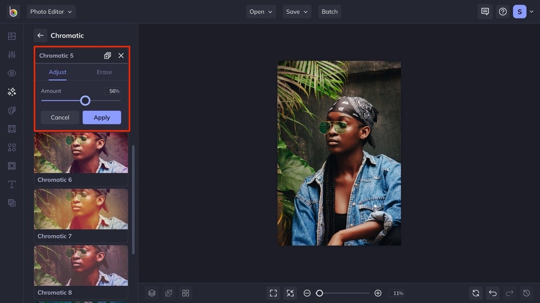Image resolution: width=540 pixels, height=303 pixels.
Task: Open the Text tool in sidebar
Action: [11, 184]
